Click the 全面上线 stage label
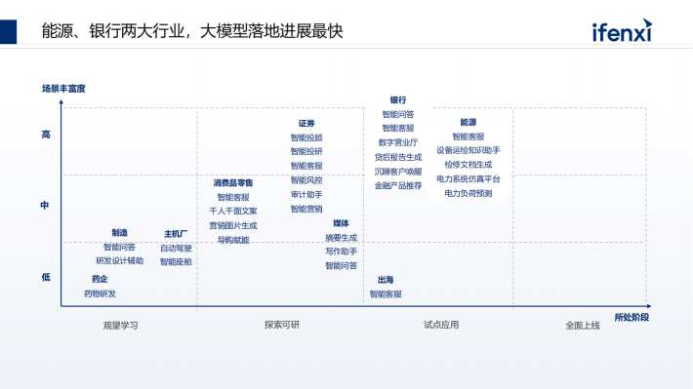This screenshot has height=389, width=693. coord(583,326)
